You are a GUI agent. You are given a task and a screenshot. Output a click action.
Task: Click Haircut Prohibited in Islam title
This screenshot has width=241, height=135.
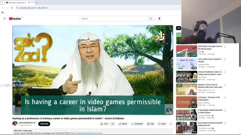click(x=210, y=73)
